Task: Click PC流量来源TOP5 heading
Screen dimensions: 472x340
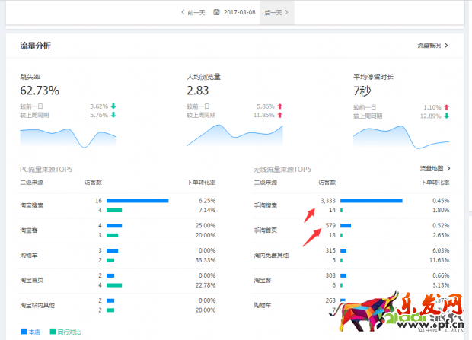Action: pyautogui.click(x=46, y=170)
